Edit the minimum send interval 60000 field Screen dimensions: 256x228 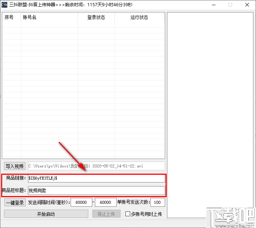pyautogui.click(x=81, y=202)
